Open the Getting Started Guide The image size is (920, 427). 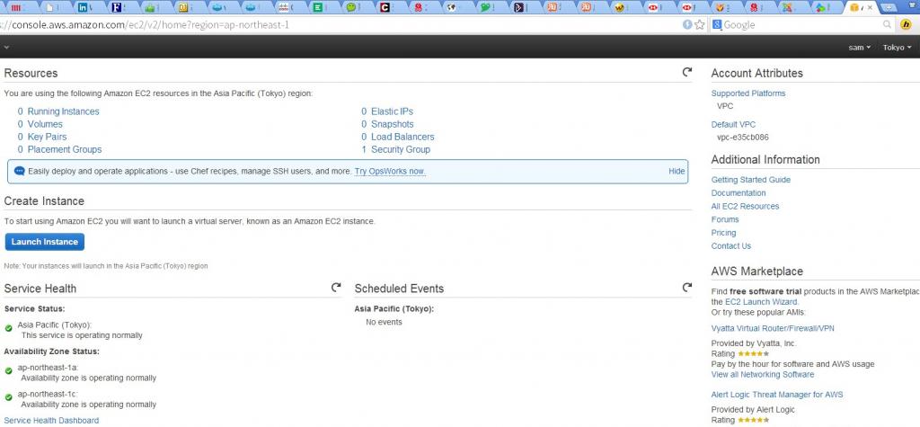coord(750,180)
